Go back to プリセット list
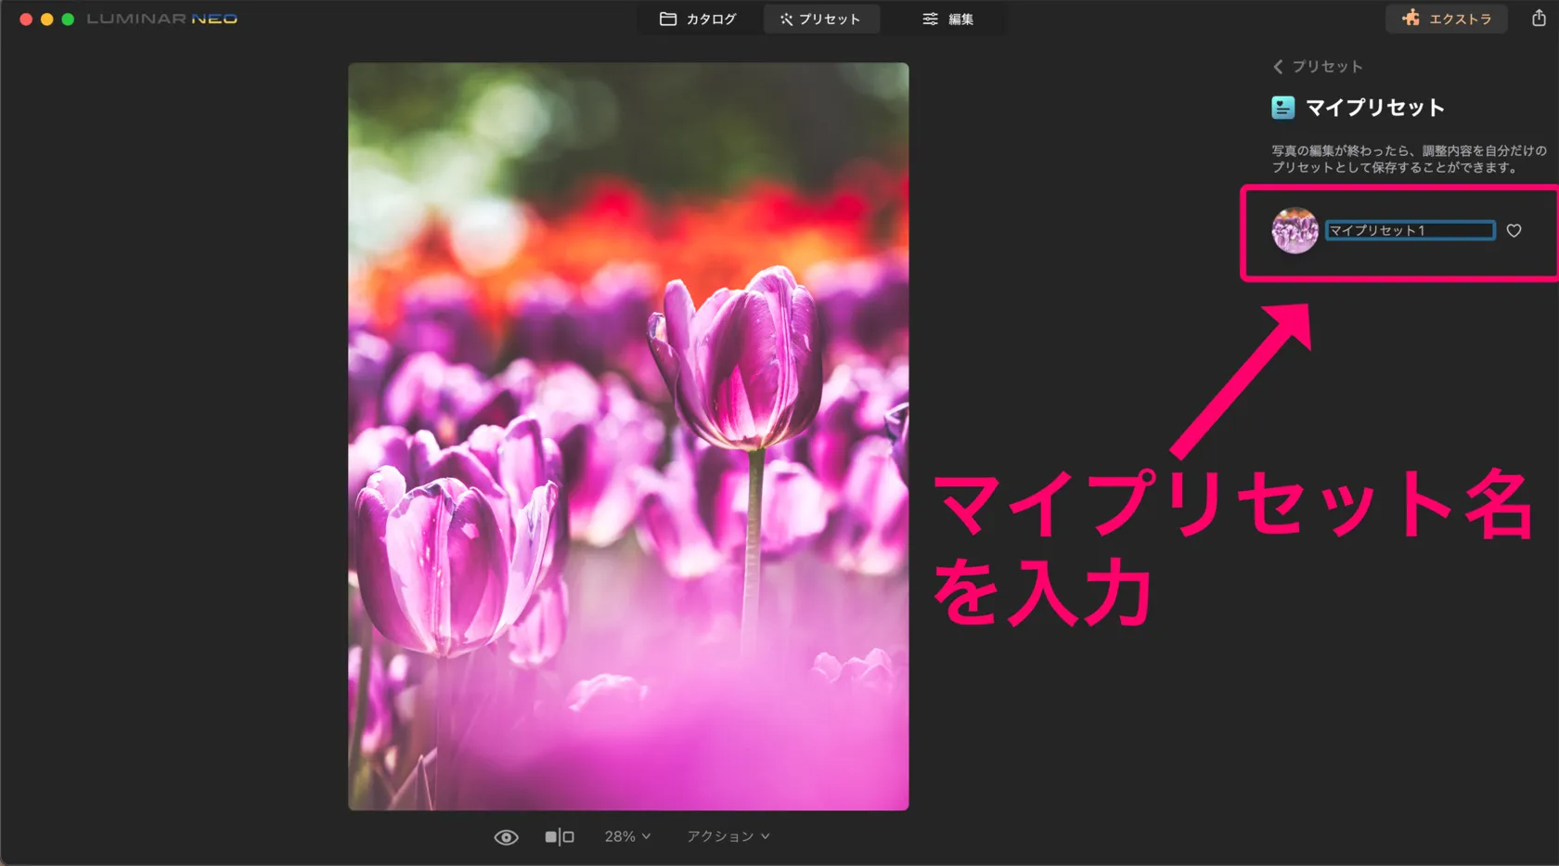This screenshot has height=866, width=1559. tap(1318, 67)
